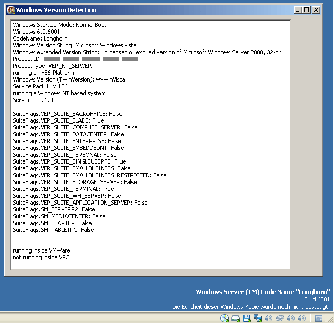Click the 'not running inside VPC' line
Viewport: 334px width, 323px height.
[x=41, y=257]
